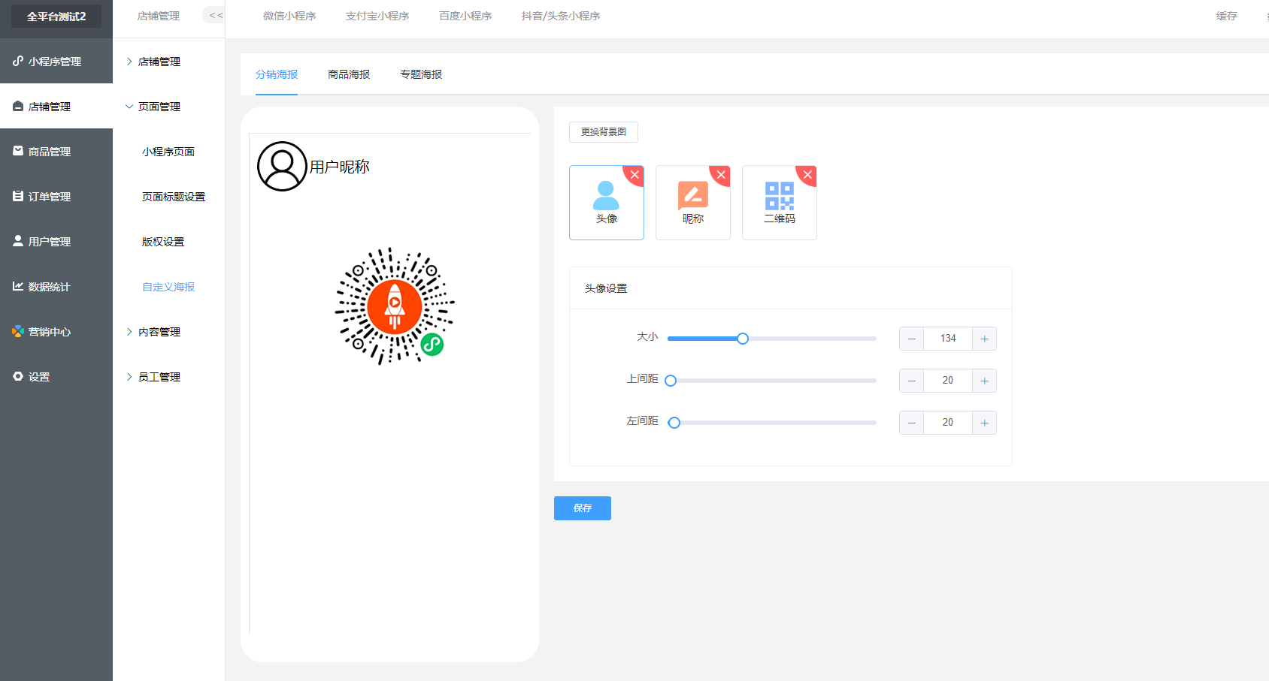Open 自定义海报 in the submenu

(x=168, y=287)
